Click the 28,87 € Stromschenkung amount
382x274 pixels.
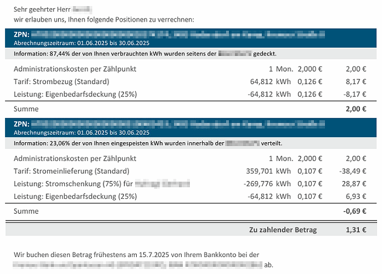pyautogui.click(x=354, y=184)
